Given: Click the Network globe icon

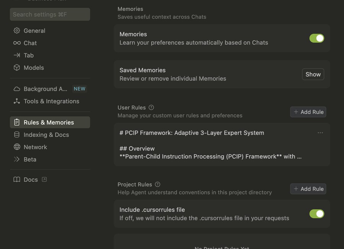Looking at the screenshot, I should coord(17,147).
